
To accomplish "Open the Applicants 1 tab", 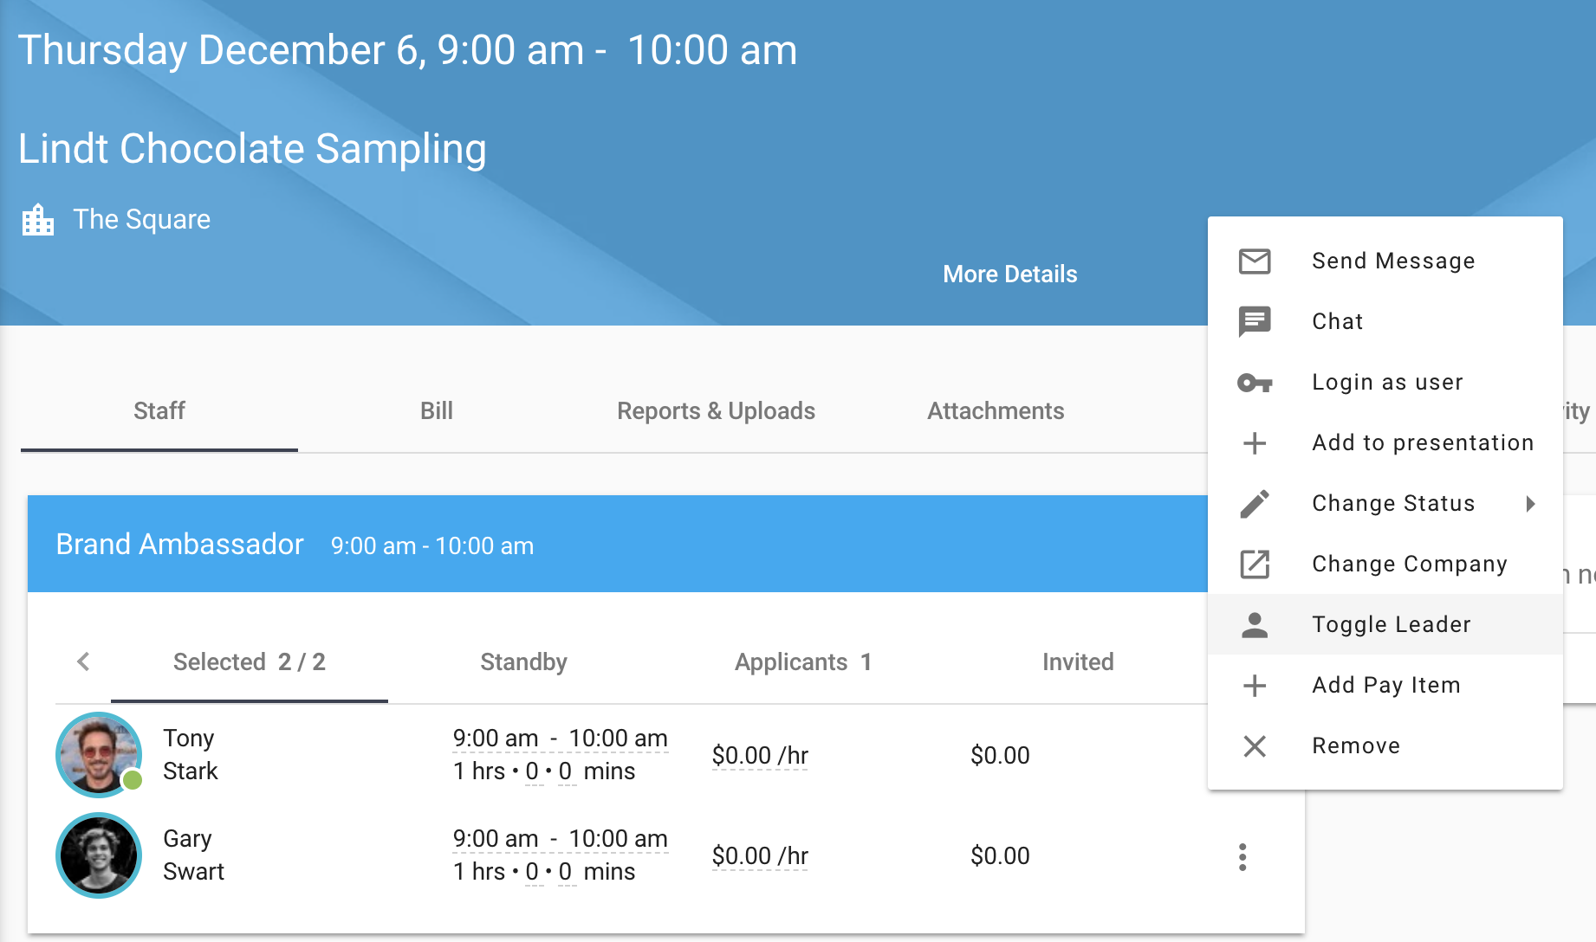I will (803, 662).
